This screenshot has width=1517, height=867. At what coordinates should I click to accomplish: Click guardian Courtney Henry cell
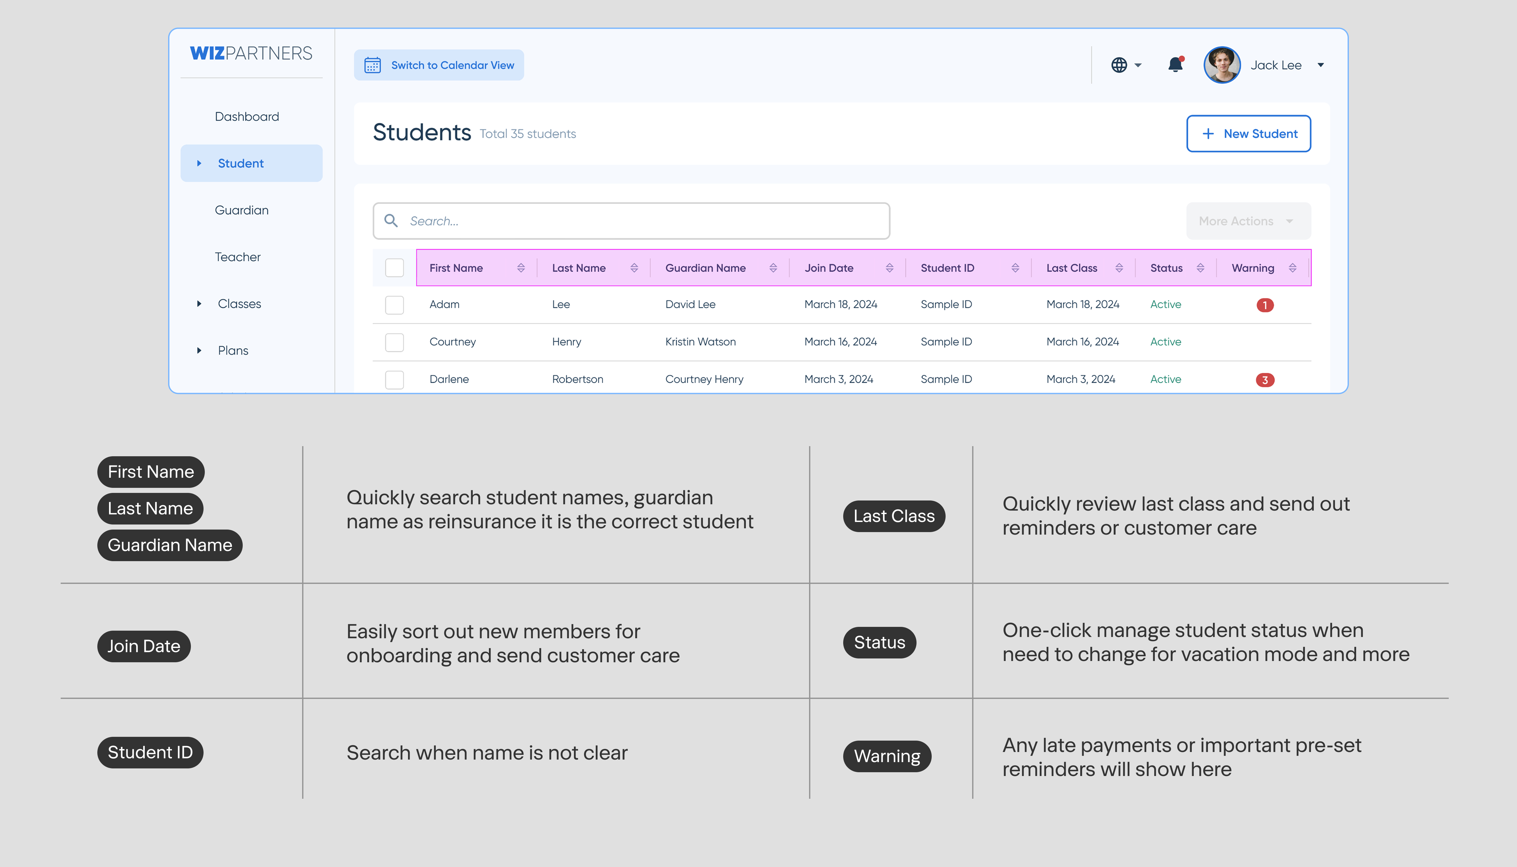[x=704, y=379]
